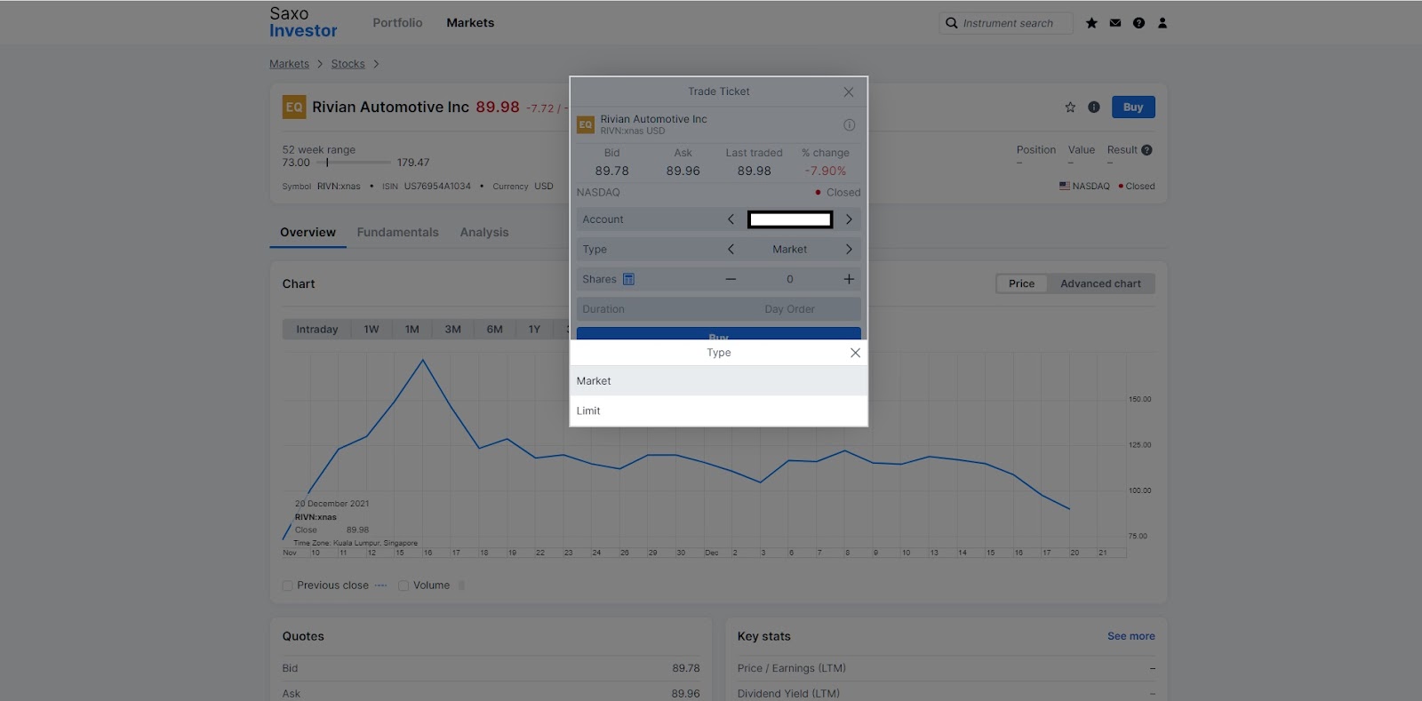
Task: Cycle order Type backward with left chevron
Action: click(731, 250)
